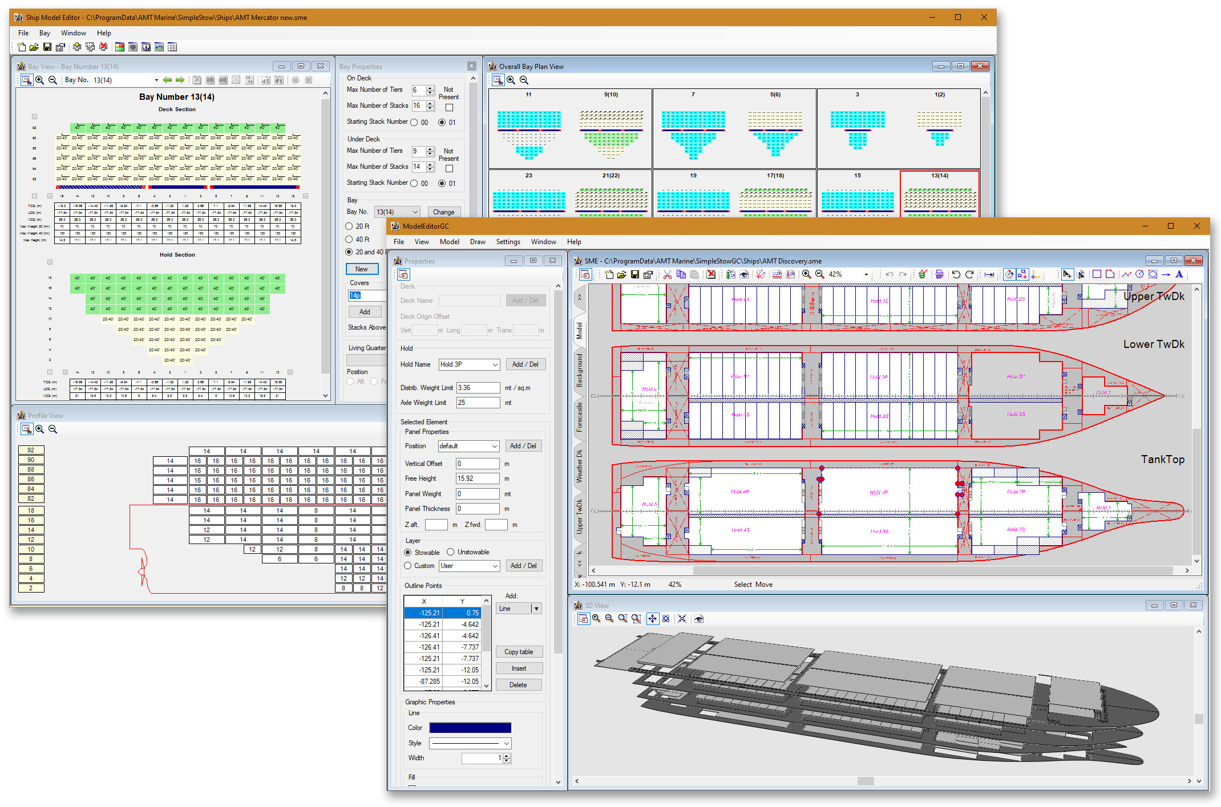Image resolution: width=1221 pixels, height=807 pixels.
Task: Click Add bay icon with yellow plus
Action: 77,47
